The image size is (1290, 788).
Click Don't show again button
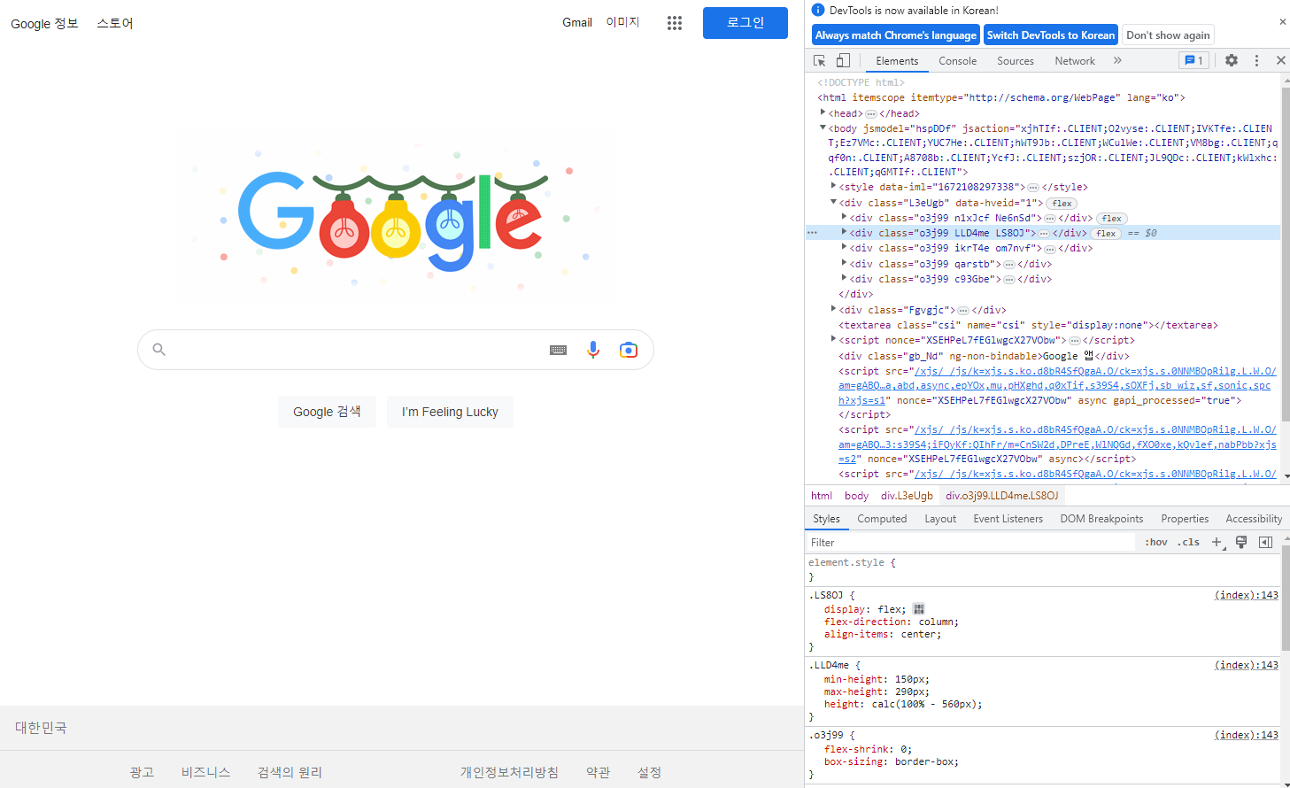click(1168, 35)
